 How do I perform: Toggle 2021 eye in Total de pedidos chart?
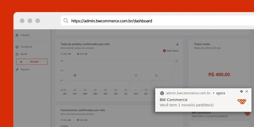click(x=70, y=54)
